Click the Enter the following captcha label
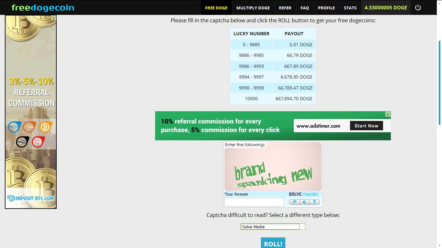The width and height of the screenshot is (442, 248). click(x=245, y=145)
